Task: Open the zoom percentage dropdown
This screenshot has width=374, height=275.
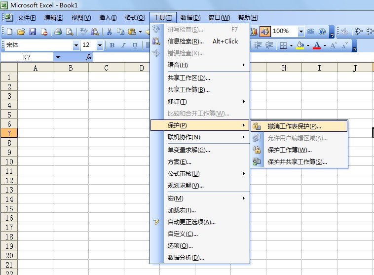Action: (301, 32)
